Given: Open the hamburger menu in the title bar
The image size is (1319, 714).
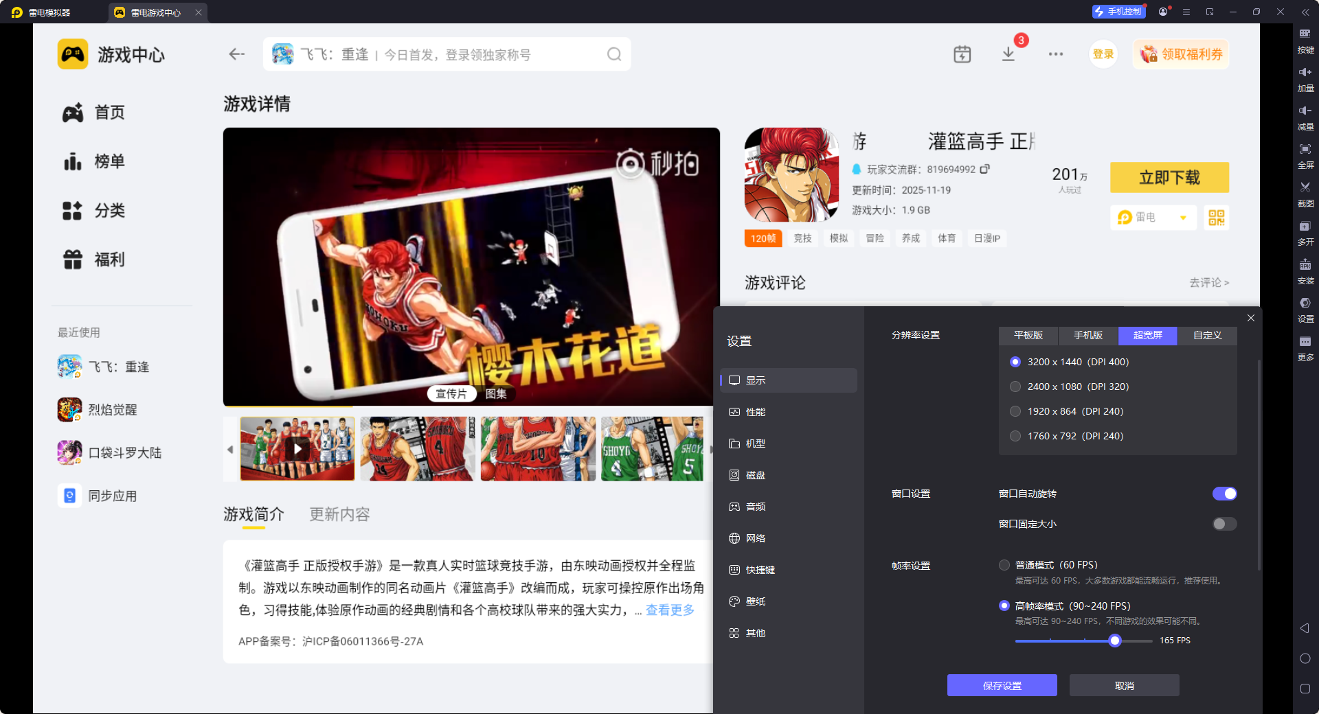Looking at the screenshot, I should point(1186,12).
